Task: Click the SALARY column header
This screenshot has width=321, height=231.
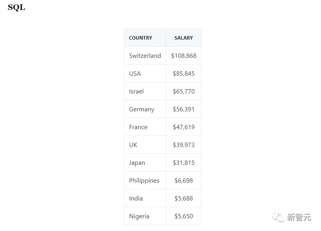Action: point(184,38)
